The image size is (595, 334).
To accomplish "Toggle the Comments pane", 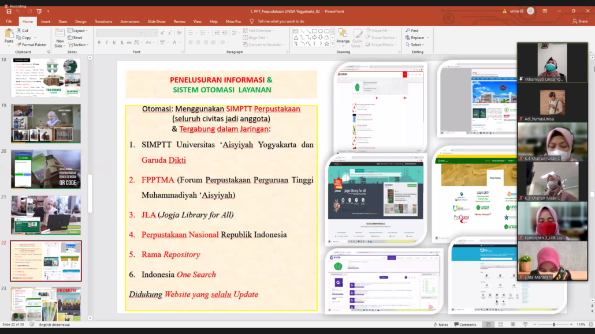I will click(465, 325).
